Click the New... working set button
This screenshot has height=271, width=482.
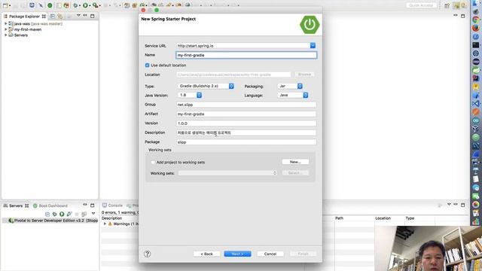295,162
